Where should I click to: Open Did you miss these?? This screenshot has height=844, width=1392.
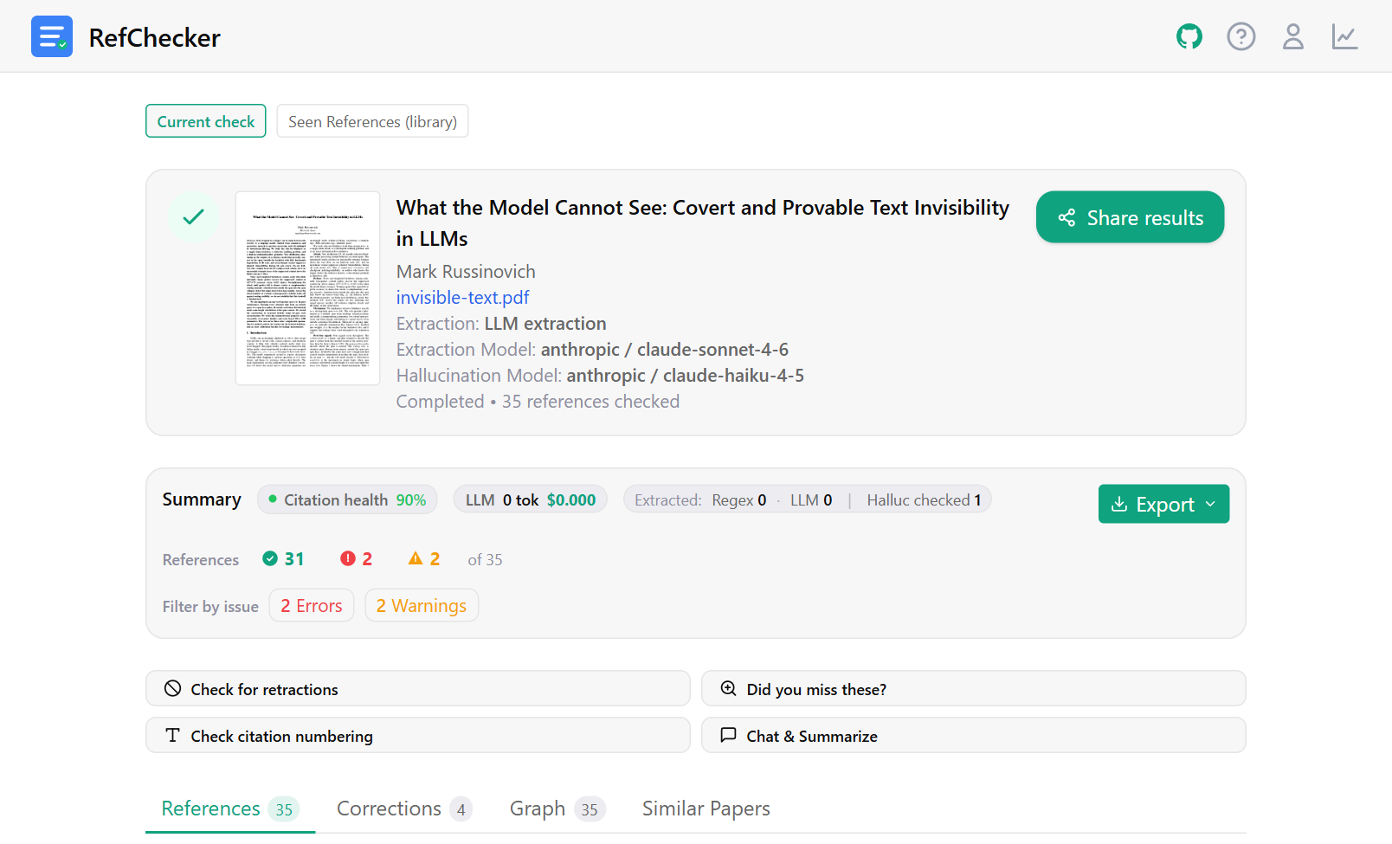pos(974,689)
